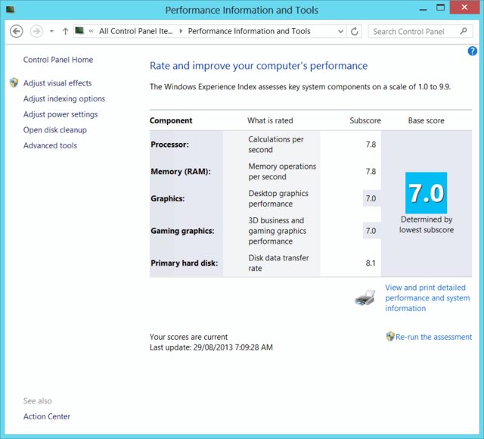Viewport: 484px width, 439px height.
Task: Click the address bar Control Panel icon
Action: point(79,30)
